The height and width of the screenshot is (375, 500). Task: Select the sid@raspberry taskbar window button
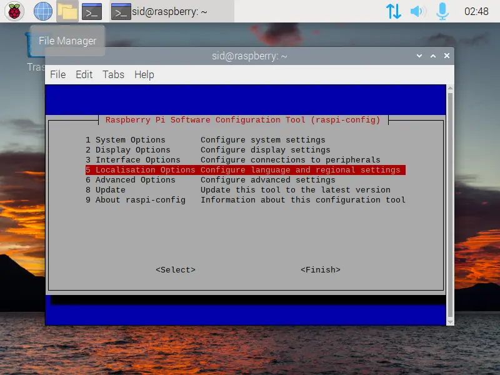(x=172, y=11)
